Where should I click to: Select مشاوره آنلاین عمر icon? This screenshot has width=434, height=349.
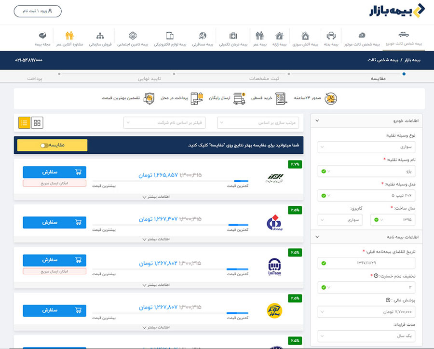(x=70, y=36)
